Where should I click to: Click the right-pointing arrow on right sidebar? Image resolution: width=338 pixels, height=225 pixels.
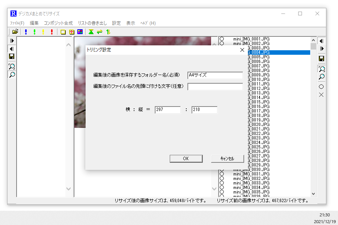tap(321, 49)
